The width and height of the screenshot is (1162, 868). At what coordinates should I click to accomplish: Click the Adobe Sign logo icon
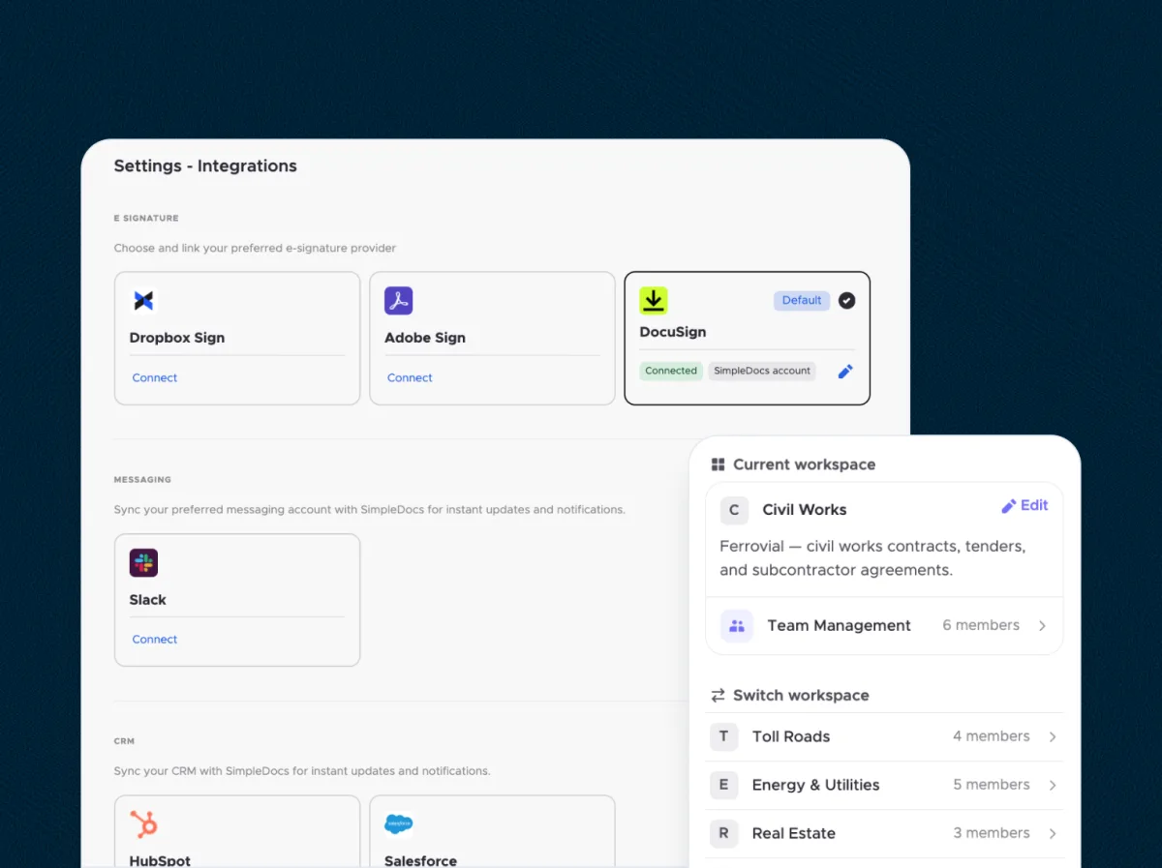(x=399, y=301)
